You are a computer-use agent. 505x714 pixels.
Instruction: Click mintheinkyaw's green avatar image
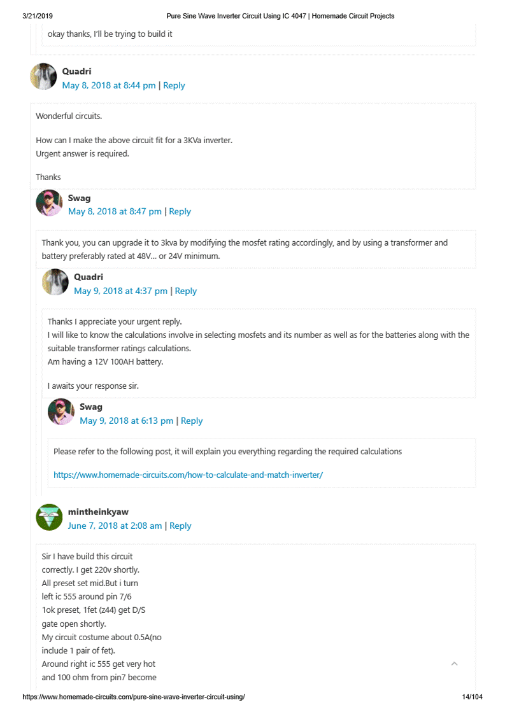tap(49, 517)
